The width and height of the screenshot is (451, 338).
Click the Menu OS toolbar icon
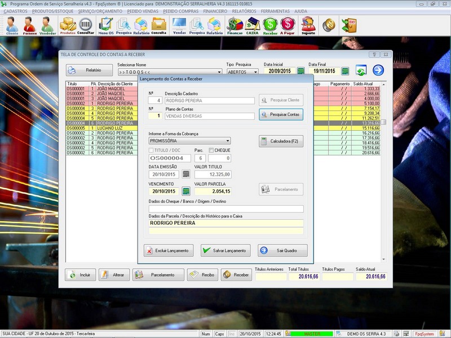coord(105,25)
